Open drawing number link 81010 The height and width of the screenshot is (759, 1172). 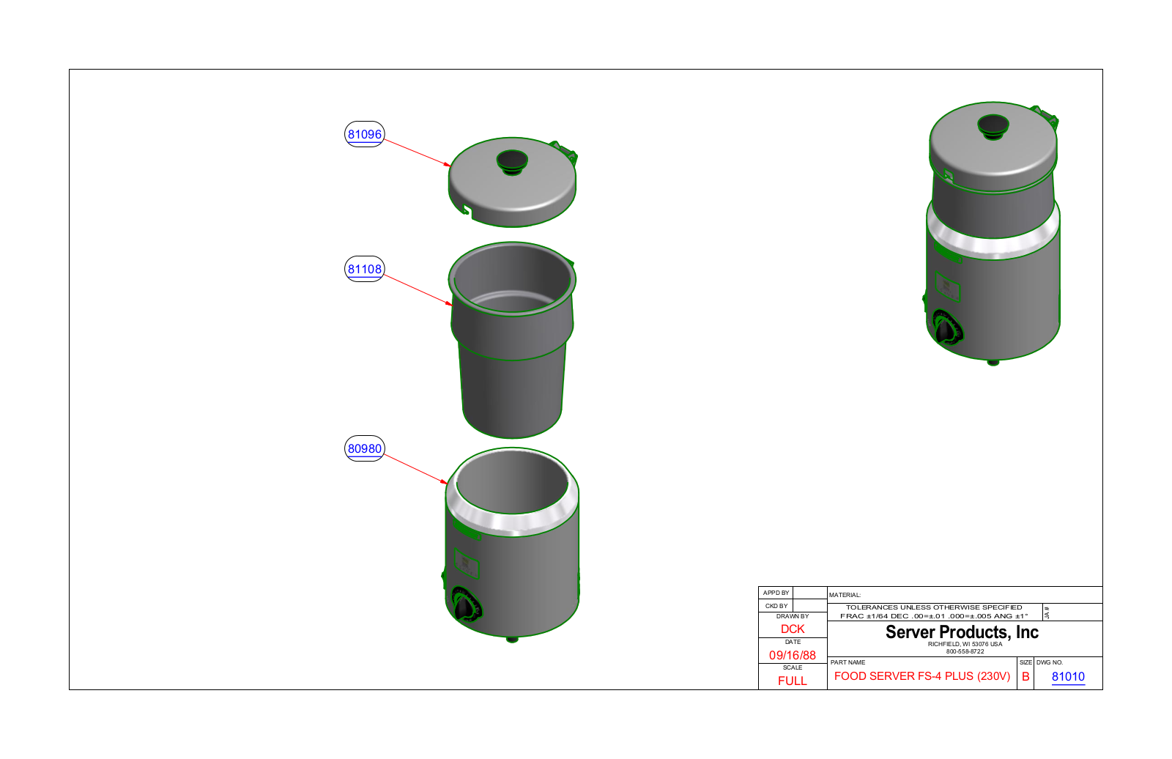pos(1068,677)
